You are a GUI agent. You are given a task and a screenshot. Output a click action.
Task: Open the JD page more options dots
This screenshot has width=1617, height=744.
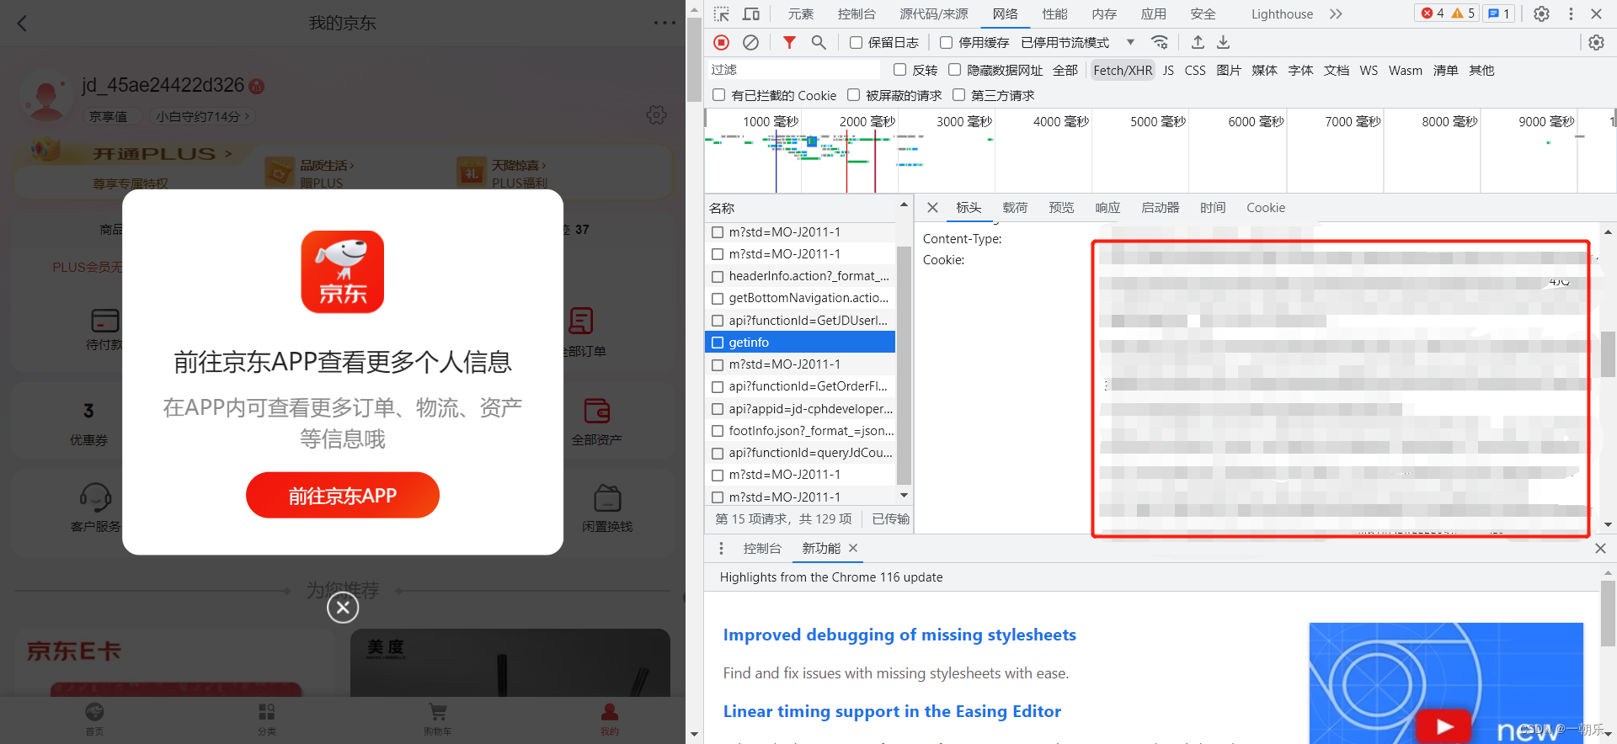pos(664,23)
